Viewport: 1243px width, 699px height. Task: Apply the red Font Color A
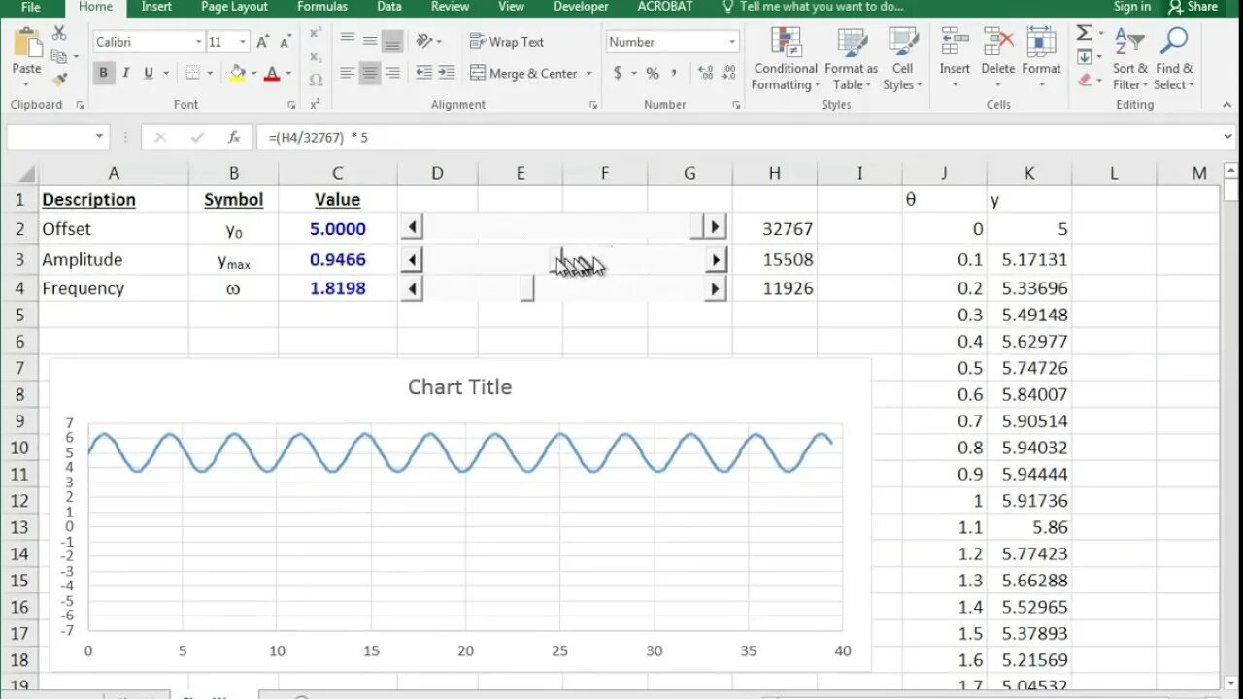point(272,73)
